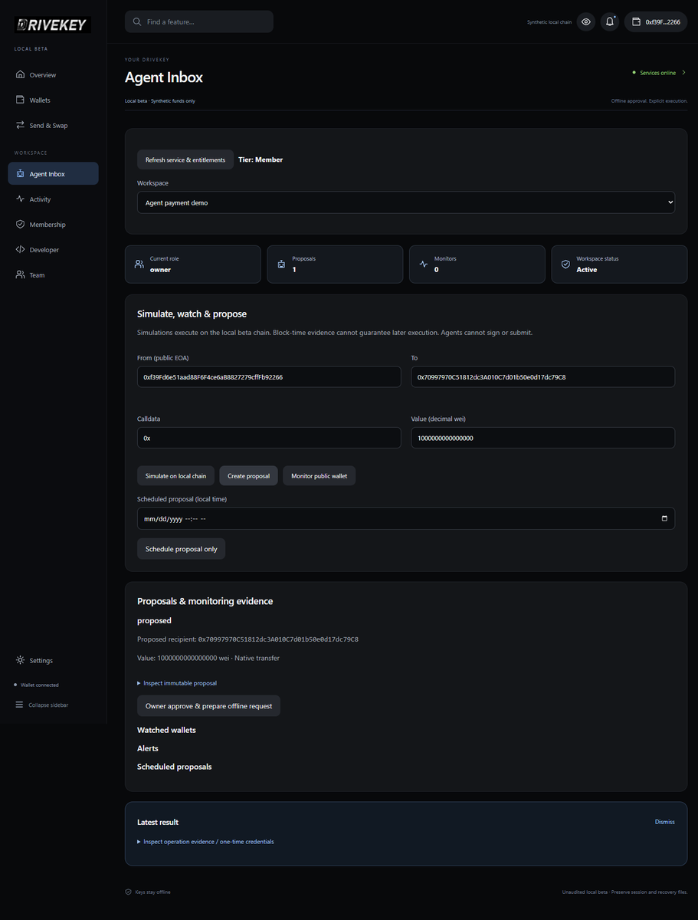698x920 pixels.
Task: Click the Proposals card robot icon
Action: tap(281, 264)
